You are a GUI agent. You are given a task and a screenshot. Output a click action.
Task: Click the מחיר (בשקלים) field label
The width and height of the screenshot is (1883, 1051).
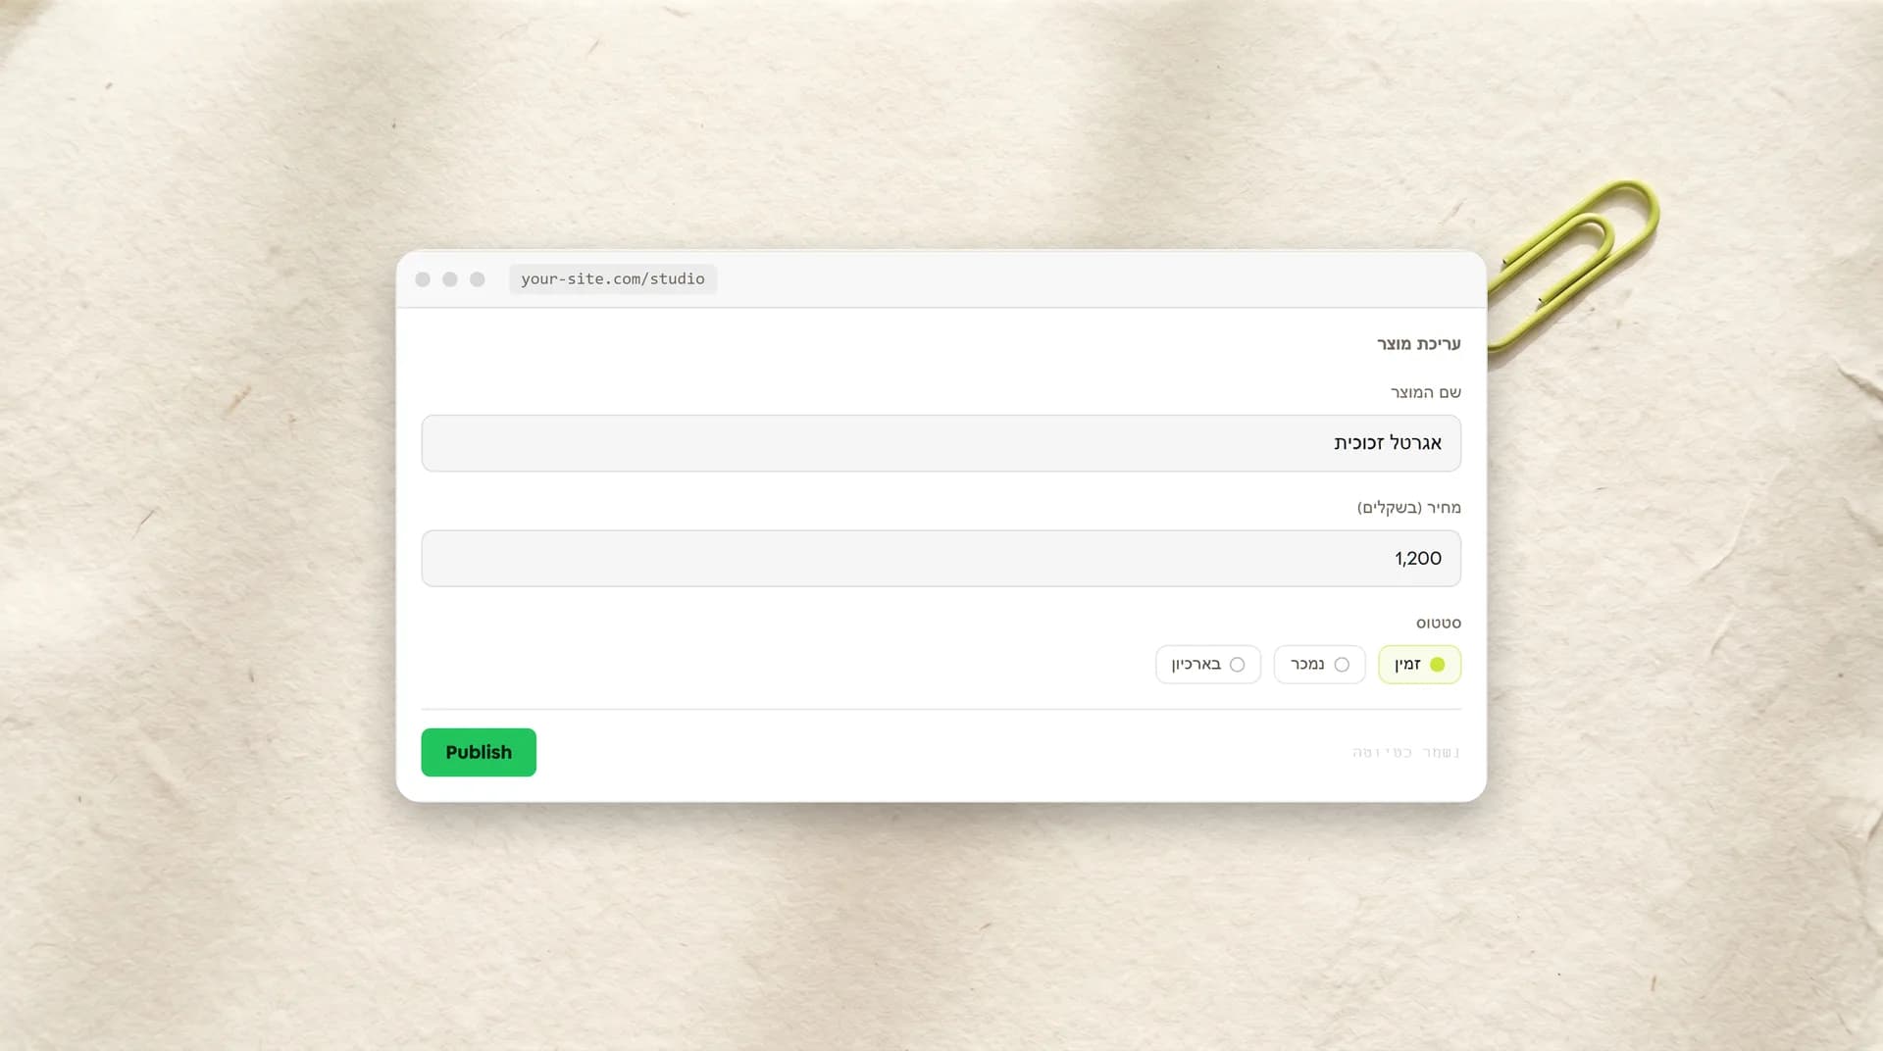point(1408,508)
